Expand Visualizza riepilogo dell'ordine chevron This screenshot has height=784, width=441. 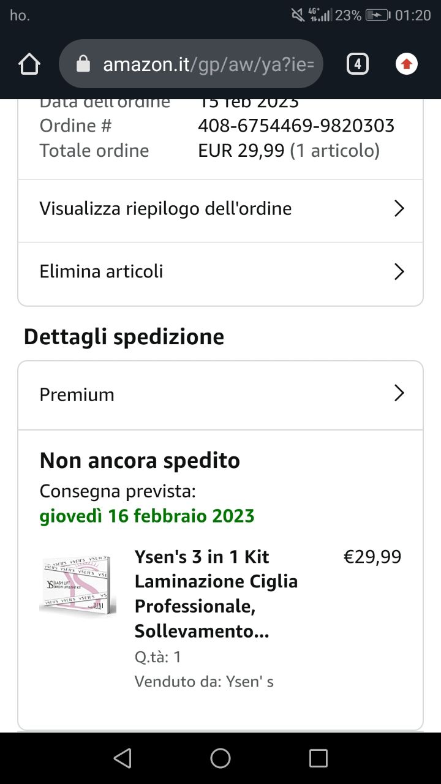click(x=399, y=209)
